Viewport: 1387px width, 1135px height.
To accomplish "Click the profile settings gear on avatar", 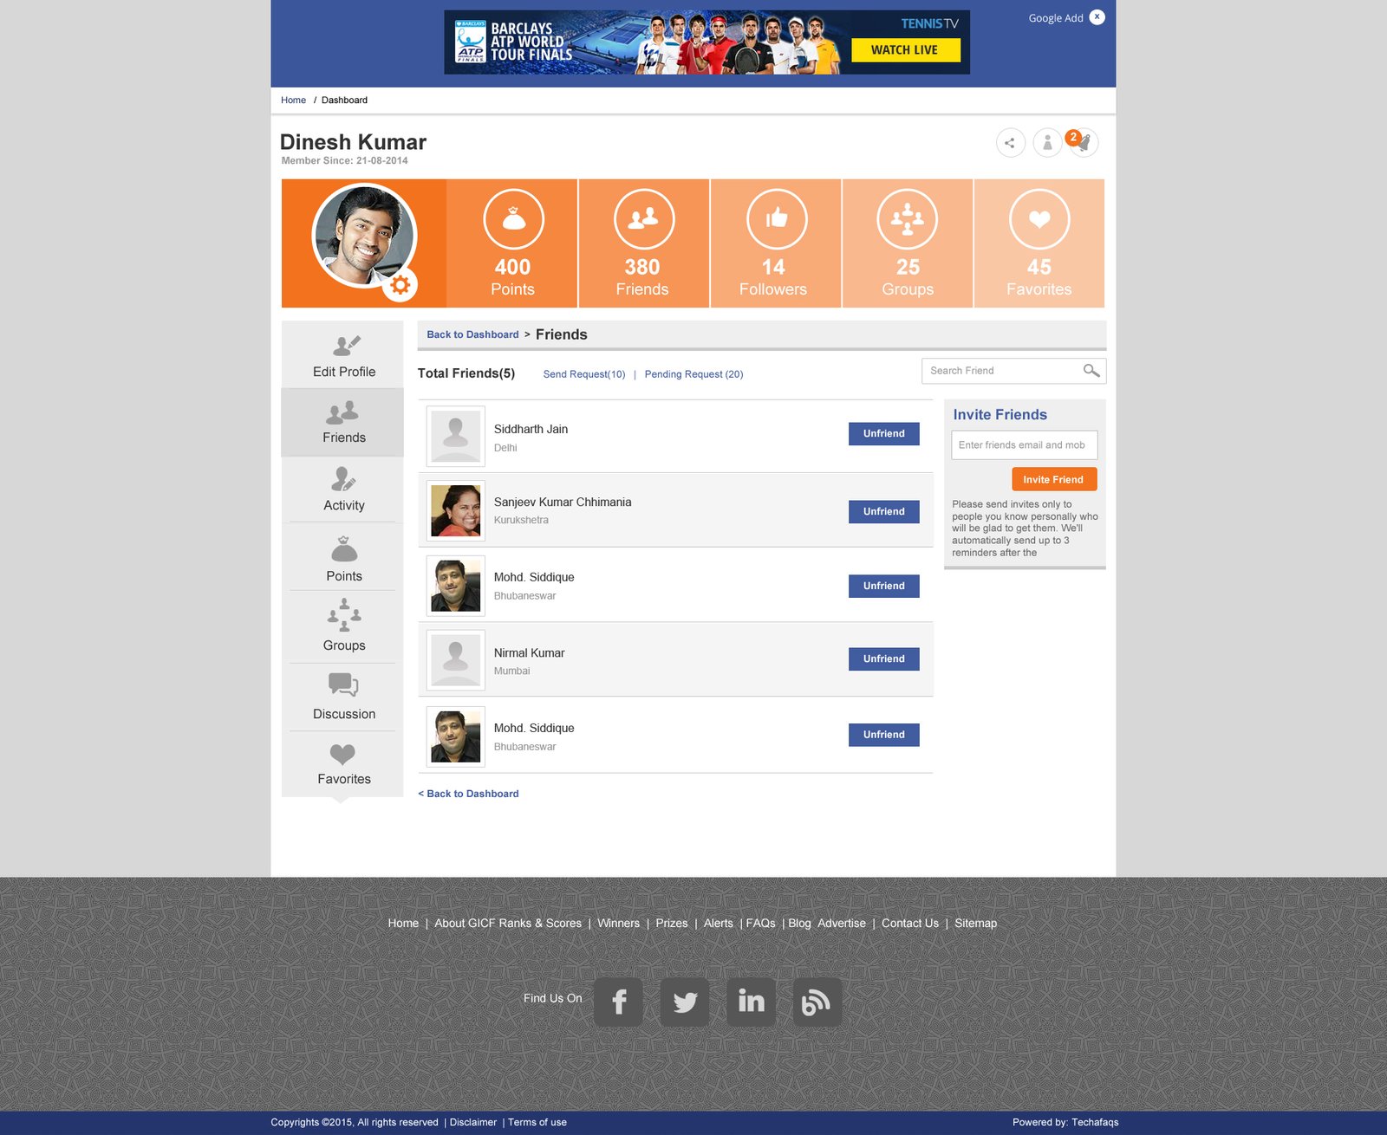I will tap(400, 285).
